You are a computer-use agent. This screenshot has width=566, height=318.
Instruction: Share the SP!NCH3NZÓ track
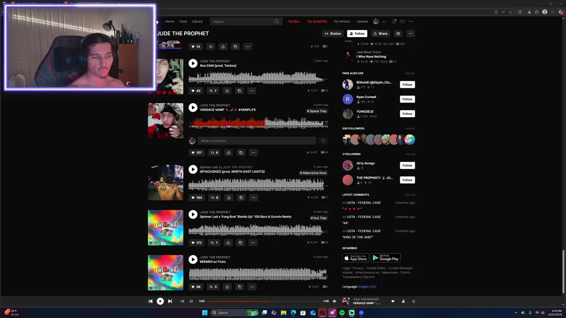(228, 197)
